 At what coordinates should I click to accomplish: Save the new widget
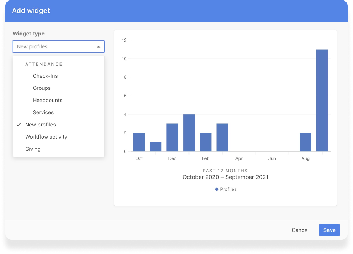point(329,230)
